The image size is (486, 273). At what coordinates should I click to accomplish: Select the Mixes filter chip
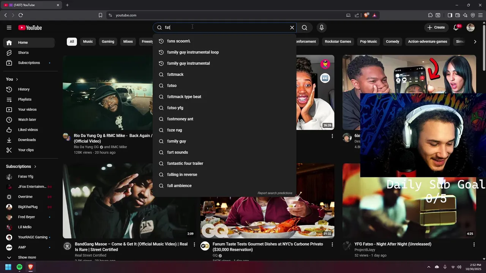[x=128, y=41]
